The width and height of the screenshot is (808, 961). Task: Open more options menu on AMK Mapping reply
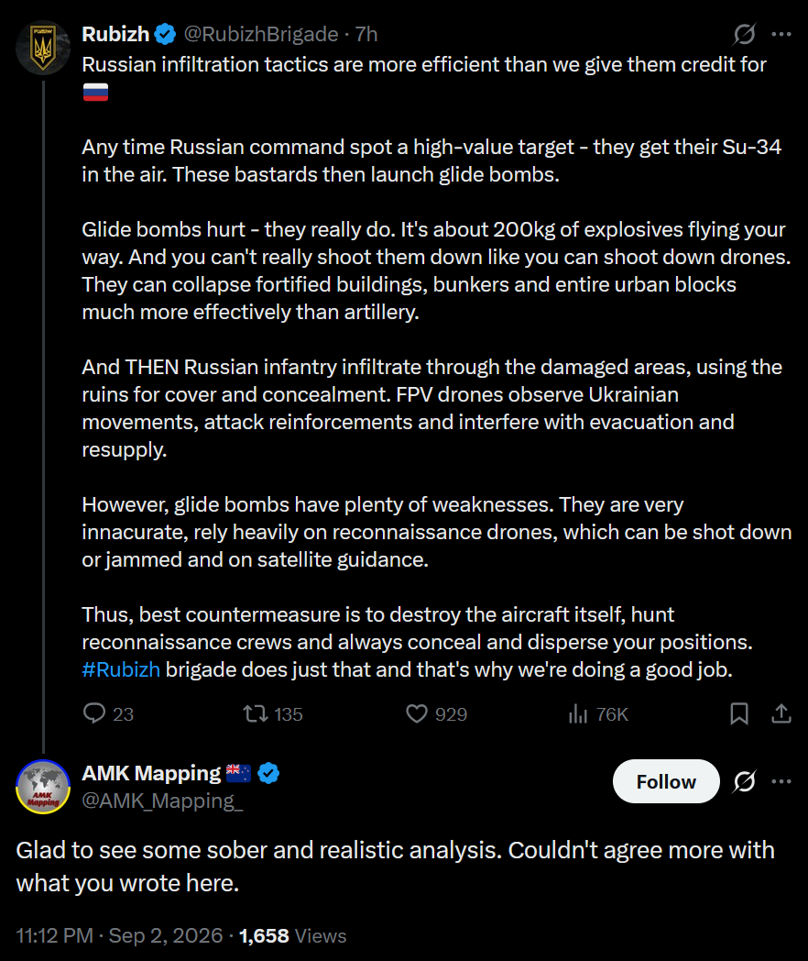tap(781, 781)
